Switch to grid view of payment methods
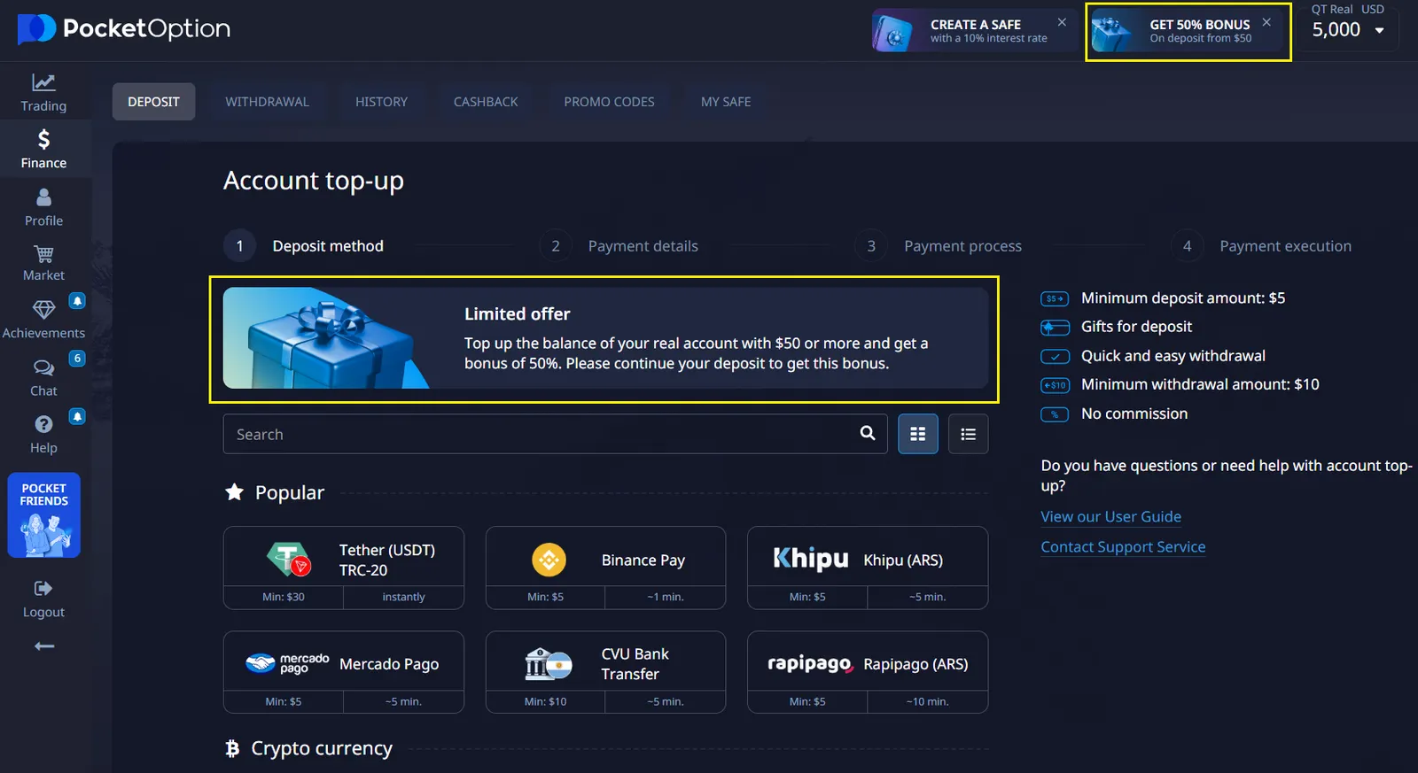Viewport: 1418px width, 773px height. pos(917,434)
